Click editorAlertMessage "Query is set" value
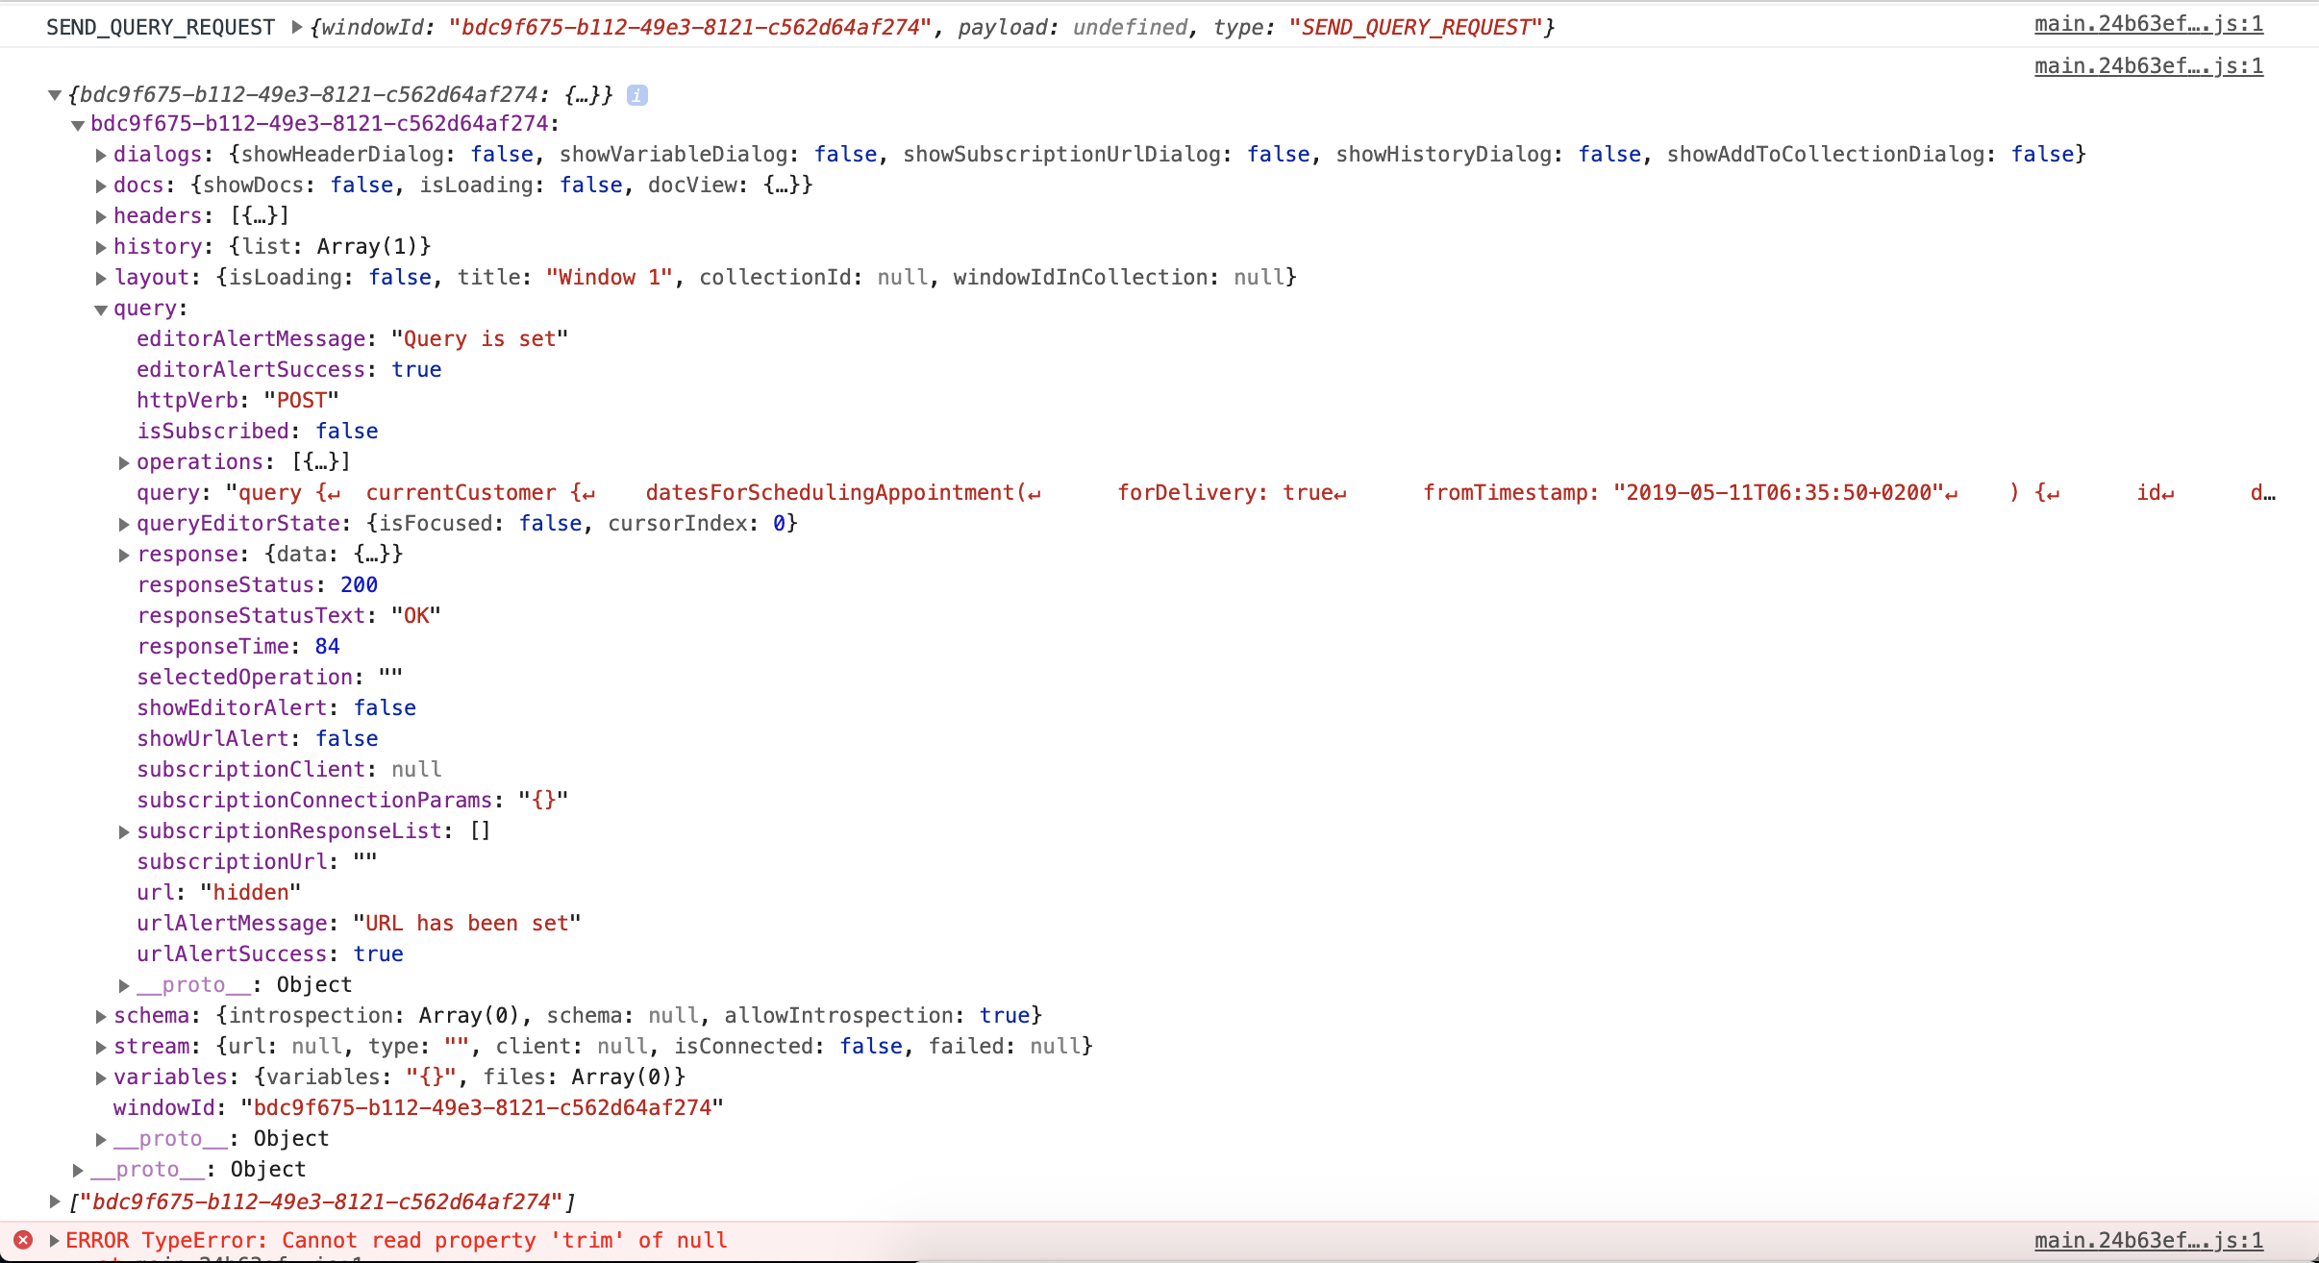This screenshot has height=1263, width=2319. (480, 338)
